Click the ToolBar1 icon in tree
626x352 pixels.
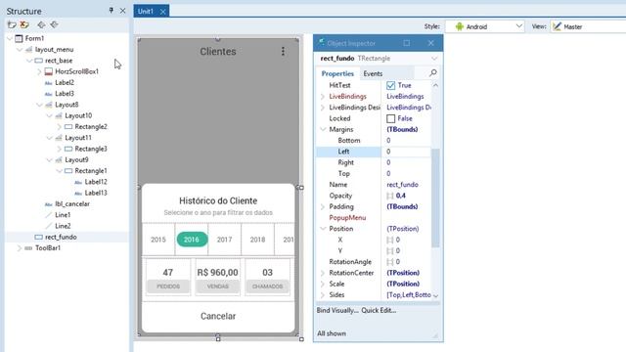[x=28, y=248]
